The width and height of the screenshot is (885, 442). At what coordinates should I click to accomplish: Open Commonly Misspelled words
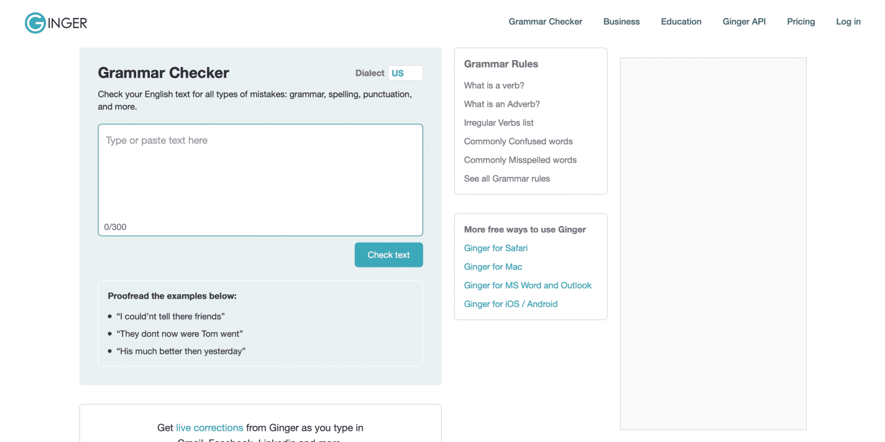[x=520, y=160]
